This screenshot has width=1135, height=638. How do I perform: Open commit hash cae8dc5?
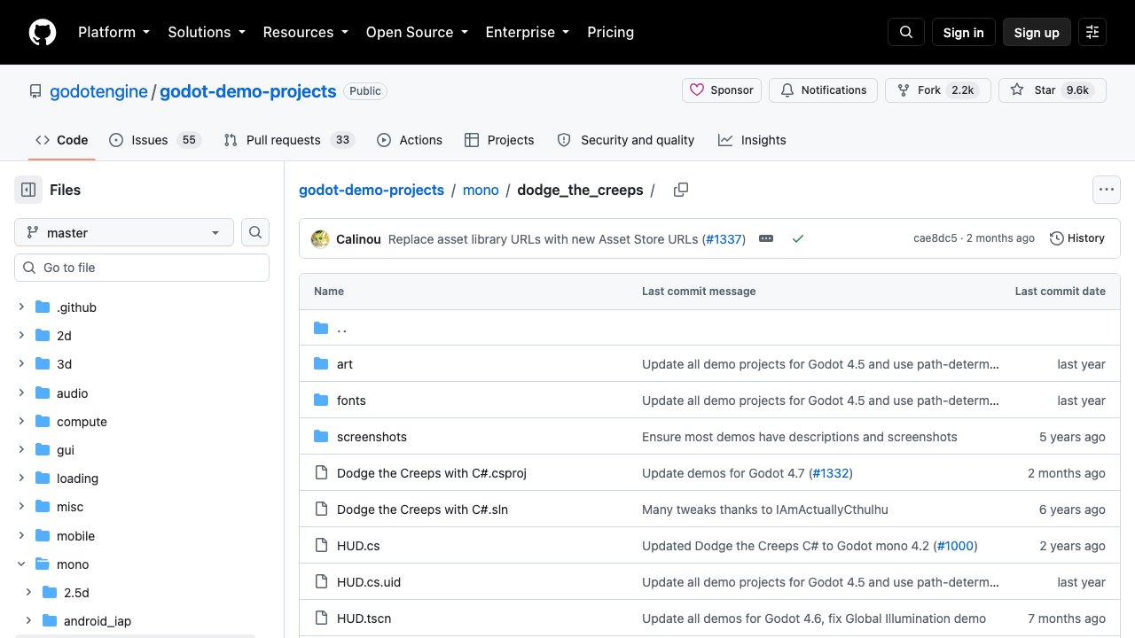935,238
